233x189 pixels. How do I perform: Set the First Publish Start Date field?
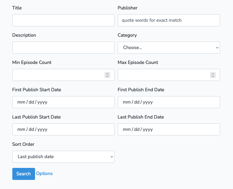click(x=64, y=102)
